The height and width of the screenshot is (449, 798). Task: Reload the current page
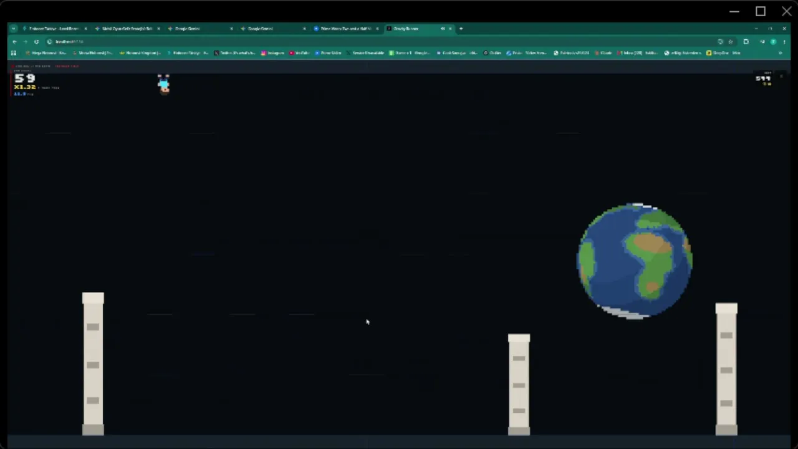pos(36,42)
